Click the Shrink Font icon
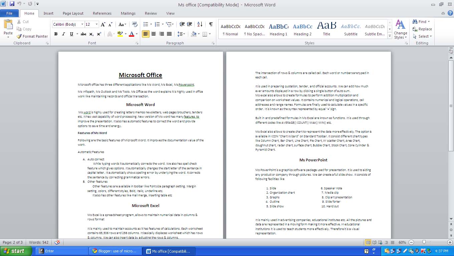 pyautogui.click(x=110, y=24)
